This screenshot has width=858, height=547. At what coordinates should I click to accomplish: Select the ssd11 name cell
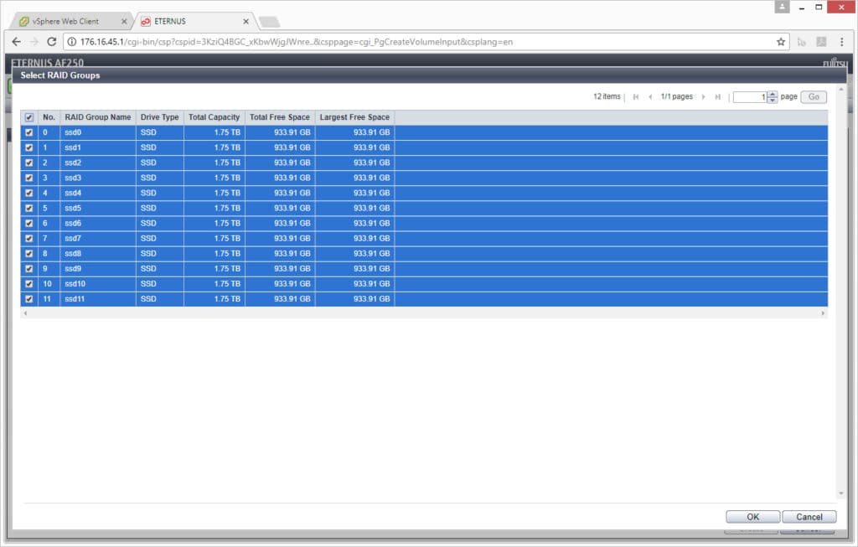98,299
